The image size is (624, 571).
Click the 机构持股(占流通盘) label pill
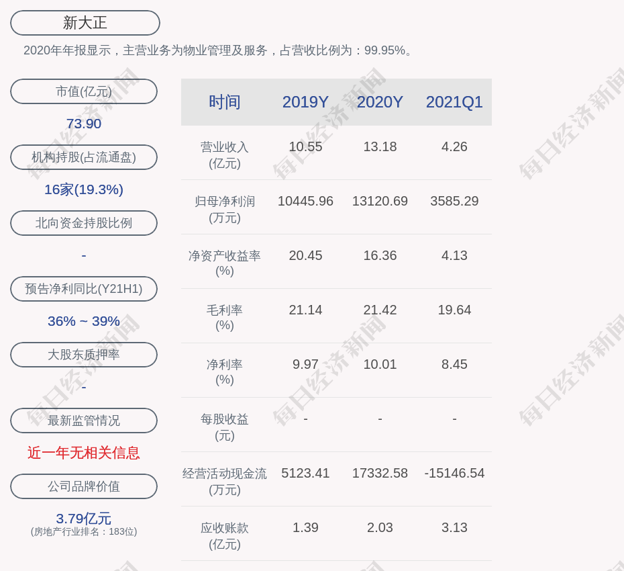(x=84, y=157)
